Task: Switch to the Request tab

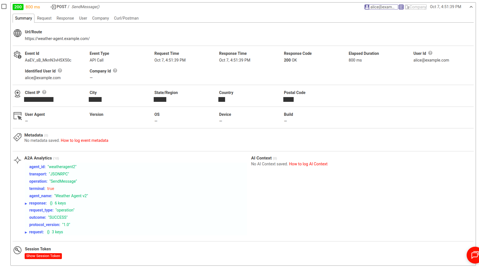Action: [x=44, y=18]
